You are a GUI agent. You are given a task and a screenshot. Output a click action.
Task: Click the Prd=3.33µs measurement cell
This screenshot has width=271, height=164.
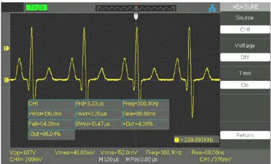coord(99,104)
